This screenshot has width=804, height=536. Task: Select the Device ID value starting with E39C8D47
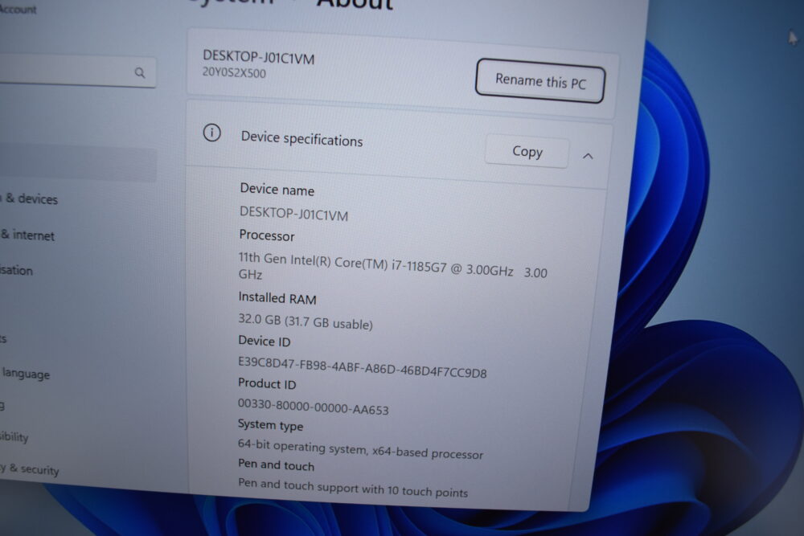[362, 367]
